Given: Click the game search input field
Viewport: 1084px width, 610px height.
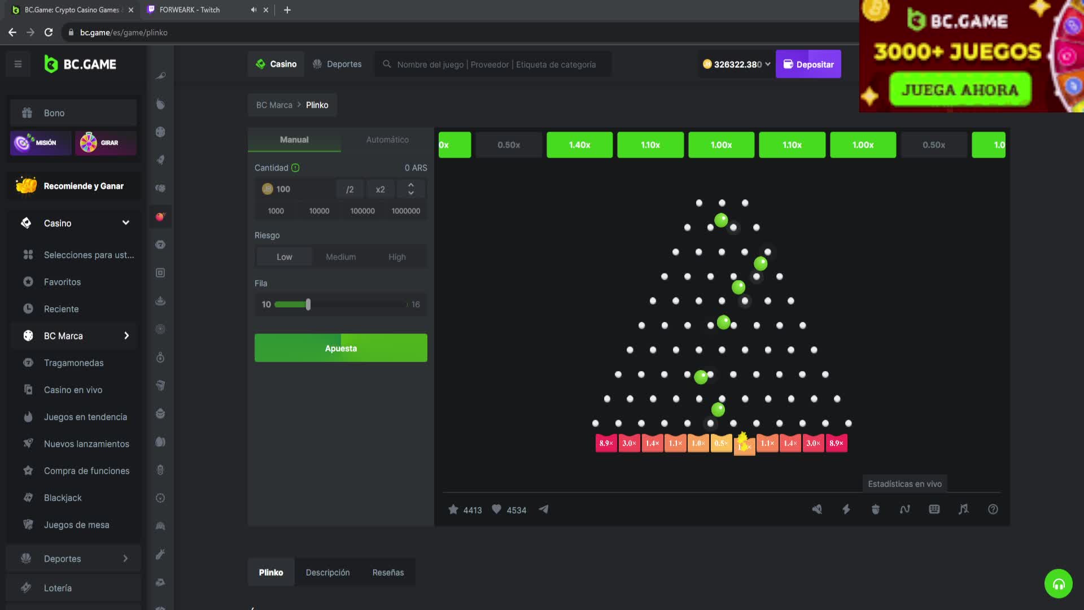Looking at the screenshot, I should 493,64.
